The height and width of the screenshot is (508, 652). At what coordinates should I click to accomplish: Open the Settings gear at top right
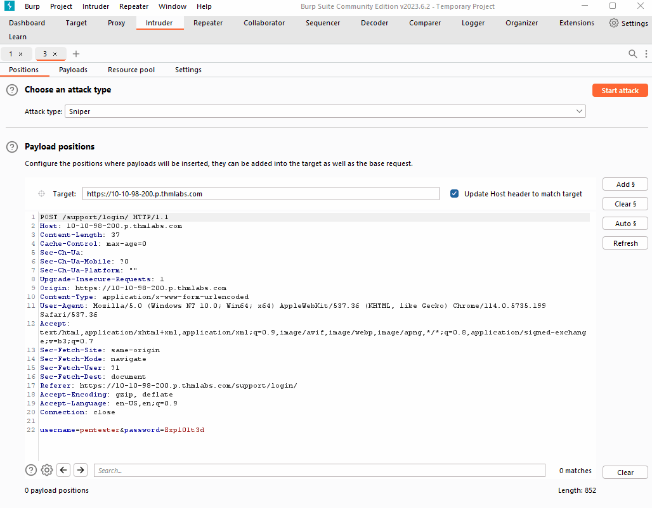pos(614,23)
